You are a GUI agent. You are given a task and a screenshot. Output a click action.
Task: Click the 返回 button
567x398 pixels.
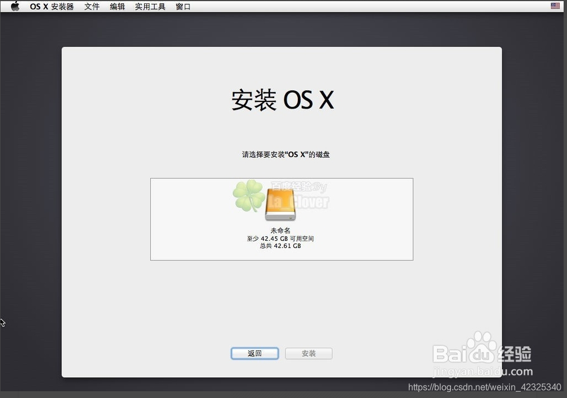coord(255,353)
